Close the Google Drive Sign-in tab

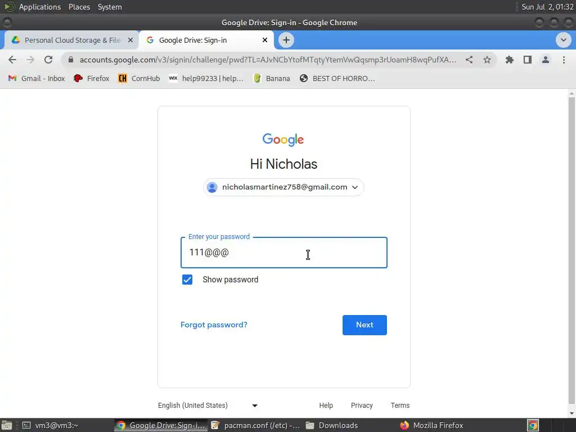[265, 40]
